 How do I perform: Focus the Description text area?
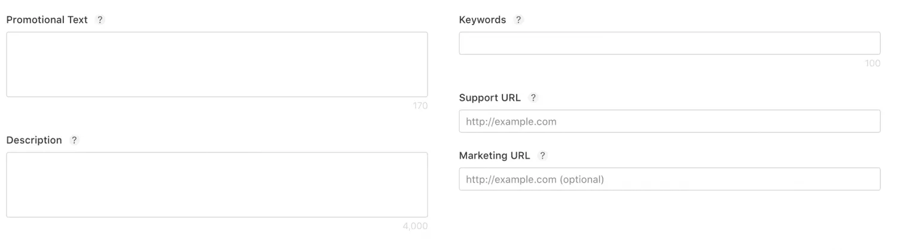(216, 184)
